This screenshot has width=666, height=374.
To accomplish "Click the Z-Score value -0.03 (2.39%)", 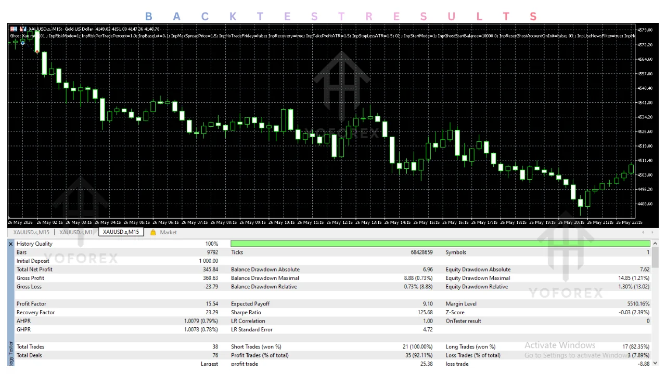I will (634, 312).
